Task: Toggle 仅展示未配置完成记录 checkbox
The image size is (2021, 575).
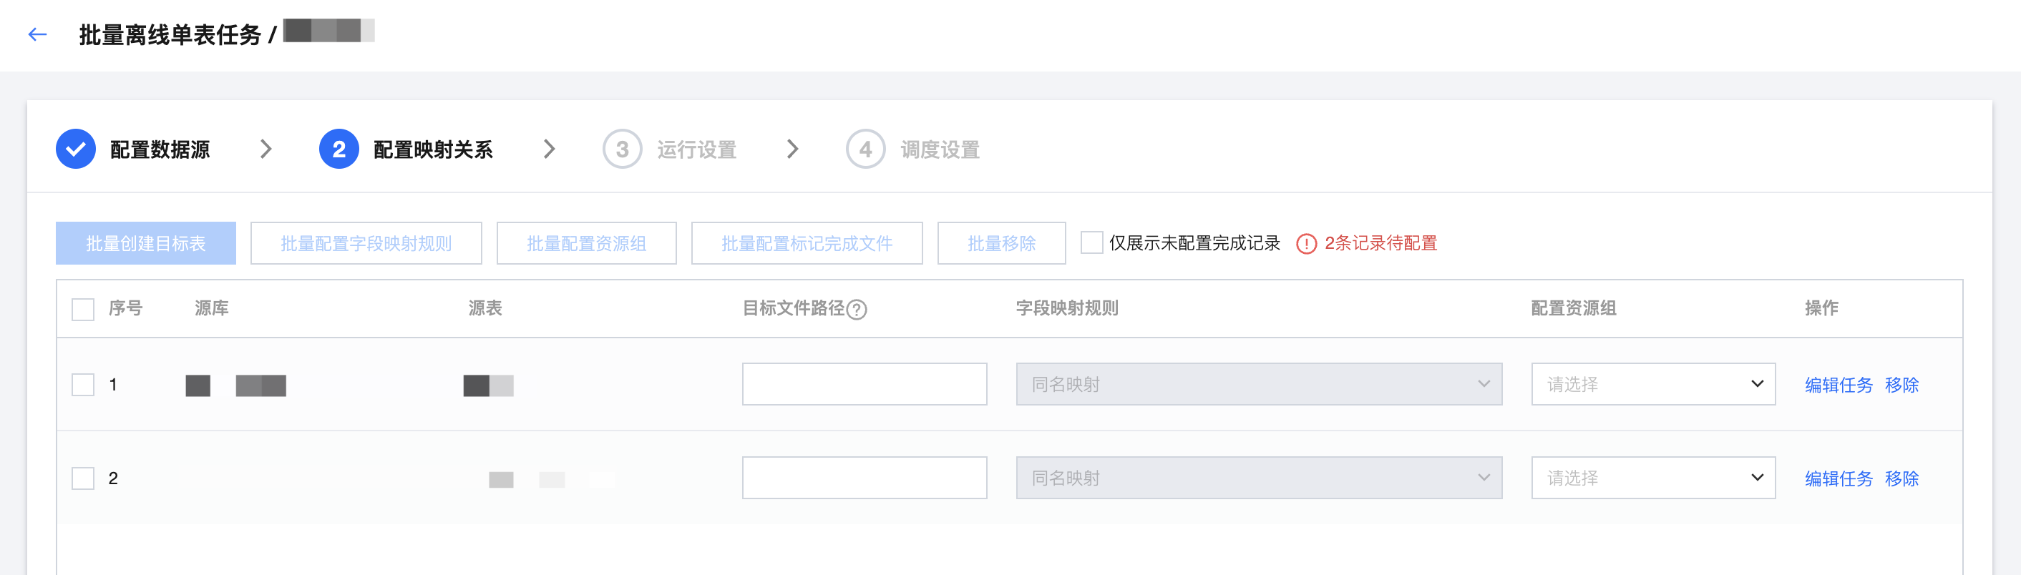Action: [x=1091, y=243]
